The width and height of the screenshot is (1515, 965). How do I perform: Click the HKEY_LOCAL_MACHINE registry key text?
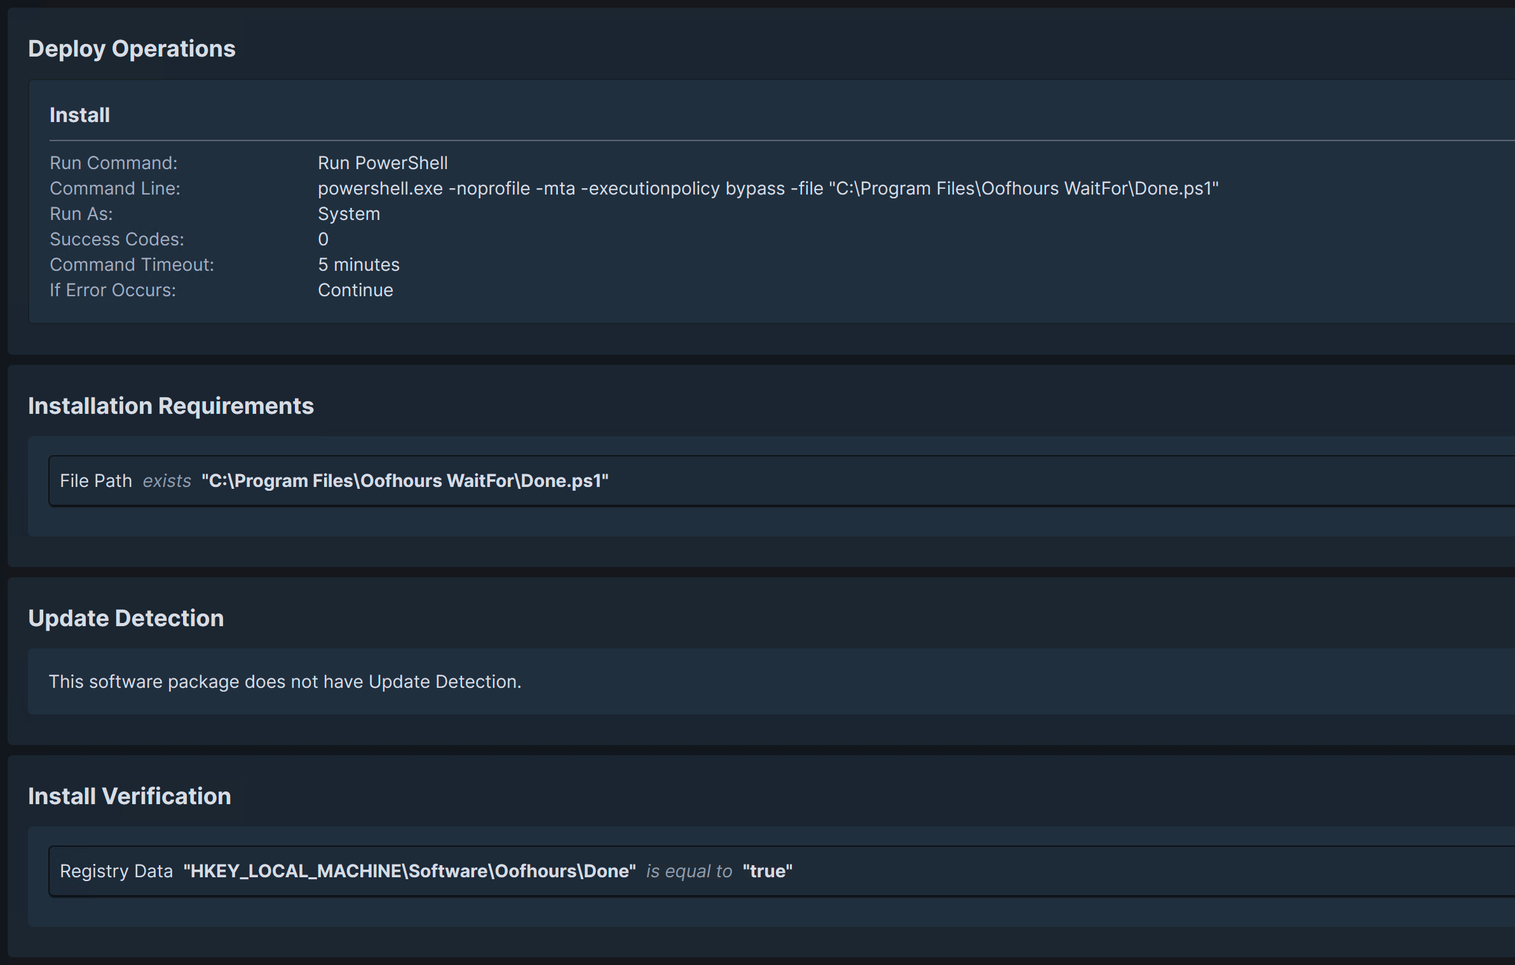point(409,871)
